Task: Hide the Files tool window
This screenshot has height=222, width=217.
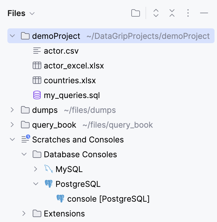Action: coord(204,13)
